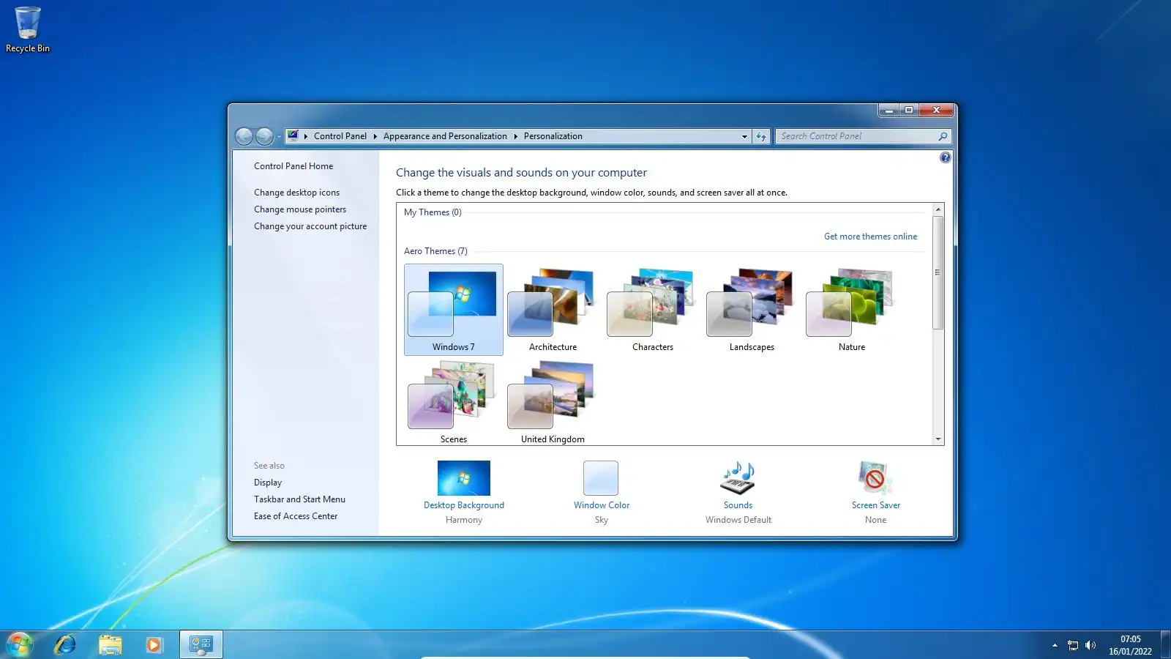The height and width of the screenshot is (659, 1171).
Task: Go to Control Panel breadcrumb
Action: tap(340, 136)
